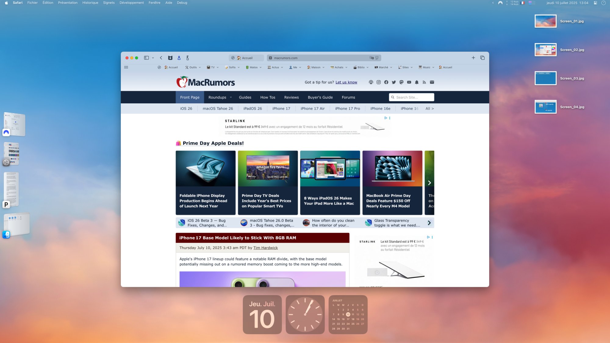Open MacRumors Twitter icon
This screenshot has height=343, width=610.
(x=394, y=82)
